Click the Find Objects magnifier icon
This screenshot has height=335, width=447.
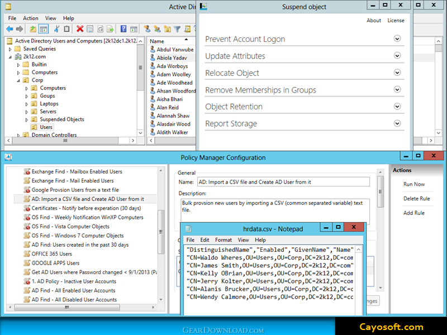[x=187, y=29]
